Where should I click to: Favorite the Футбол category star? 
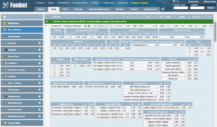click(40, 43)
